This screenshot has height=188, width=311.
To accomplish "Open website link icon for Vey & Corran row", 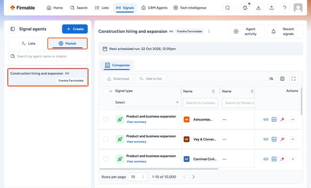I will [x=266, y=139].
